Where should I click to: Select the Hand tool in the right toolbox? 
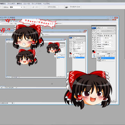point(93,49)
